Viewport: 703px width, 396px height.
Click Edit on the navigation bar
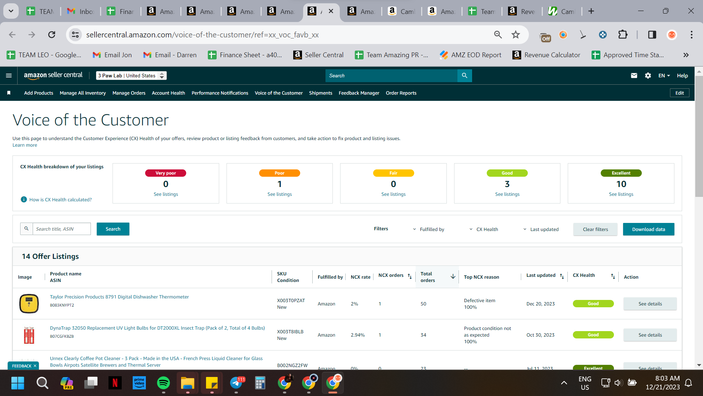[680, 93]
